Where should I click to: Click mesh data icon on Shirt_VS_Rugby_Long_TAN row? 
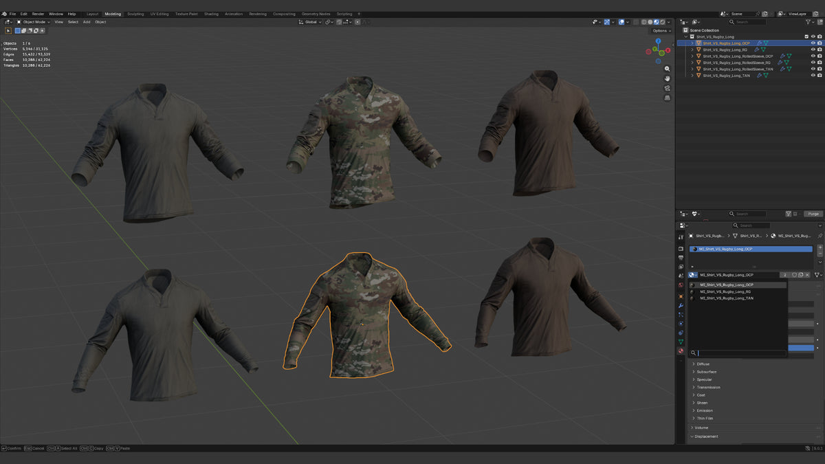[x=766, y=76]
